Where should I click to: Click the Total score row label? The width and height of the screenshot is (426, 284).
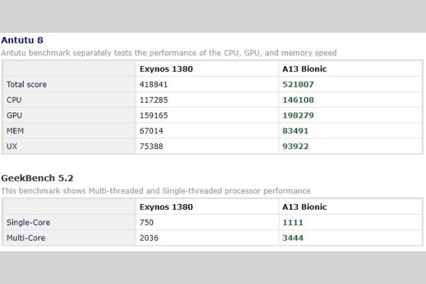click(x=27, y=85)
